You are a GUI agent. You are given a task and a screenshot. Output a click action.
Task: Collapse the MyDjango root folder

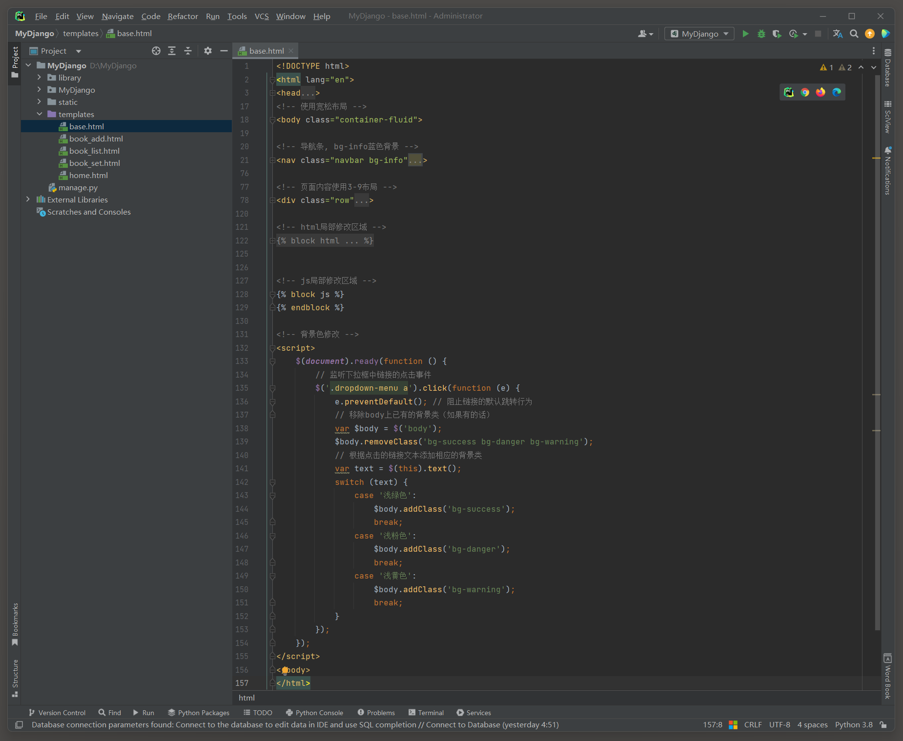(28, 65)
